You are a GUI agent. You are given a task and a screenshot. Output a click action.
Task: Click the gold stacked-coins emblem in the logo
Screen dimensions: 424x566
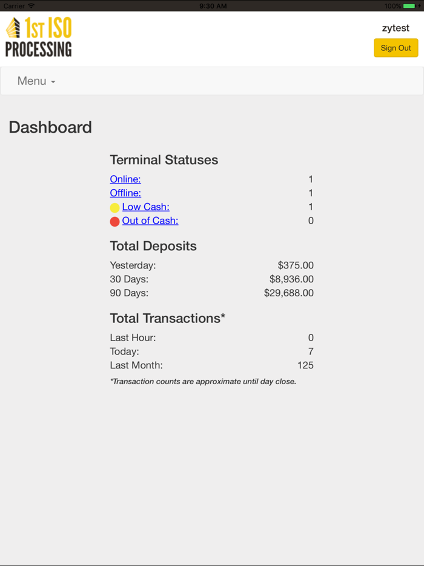click(x=12, y=27)
